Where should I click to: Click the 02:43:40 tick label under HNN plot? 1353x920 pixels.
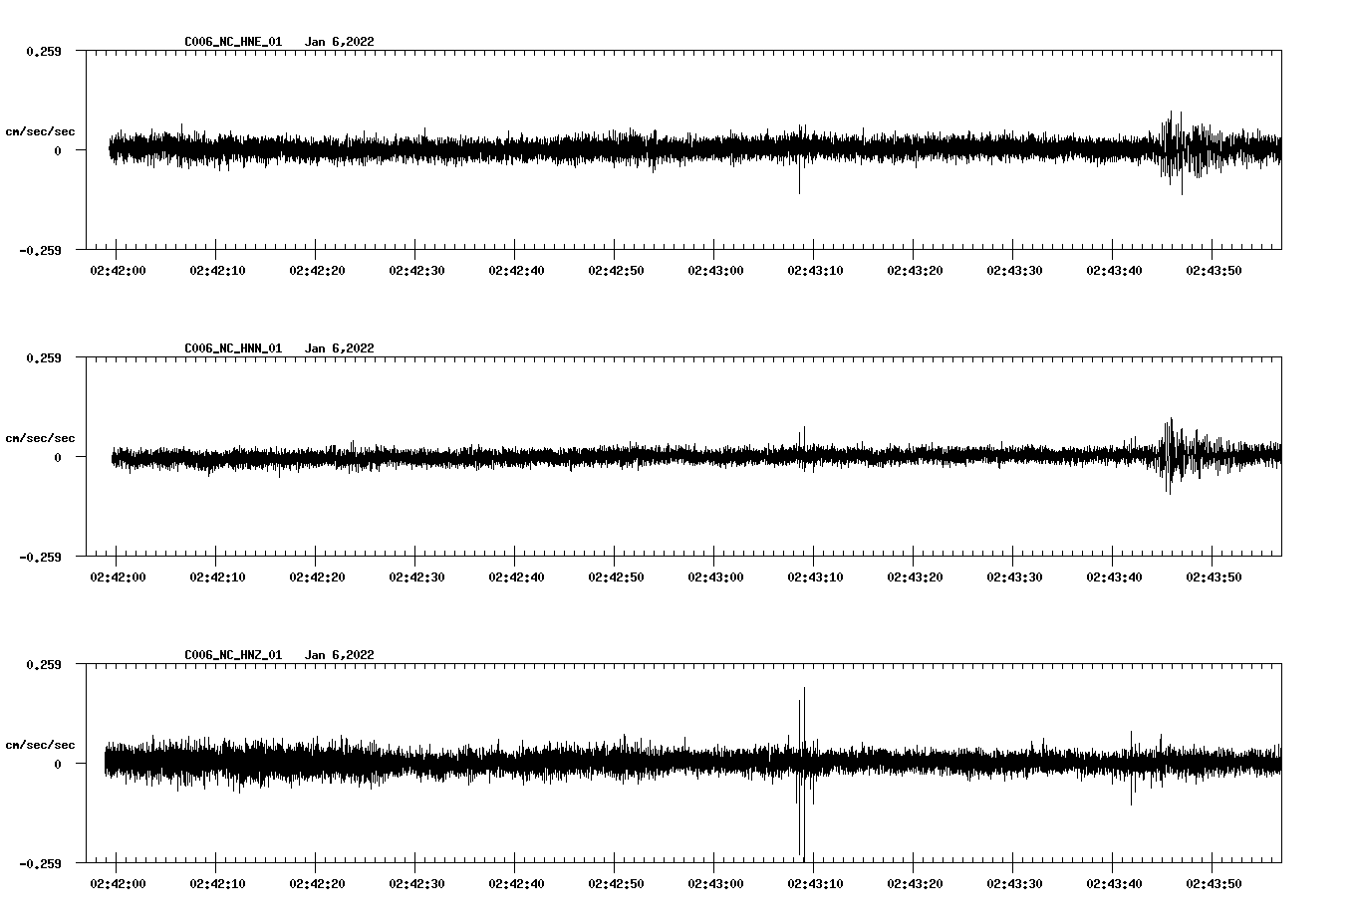click(1114, 576)
